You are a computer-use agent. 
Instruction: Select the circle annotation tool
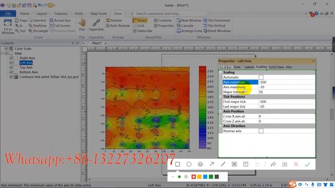tap(189, 164)
